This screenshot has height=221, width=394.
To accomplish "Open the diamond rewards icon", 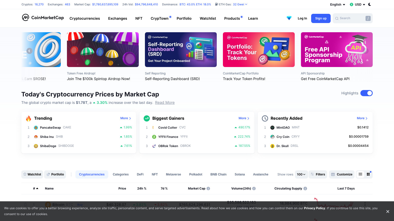I will [289, 18].
